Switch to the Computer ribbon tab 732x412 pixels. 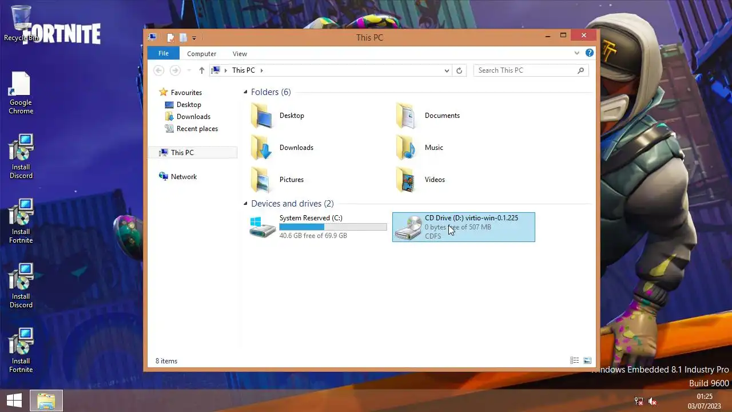tap(201, 54)
